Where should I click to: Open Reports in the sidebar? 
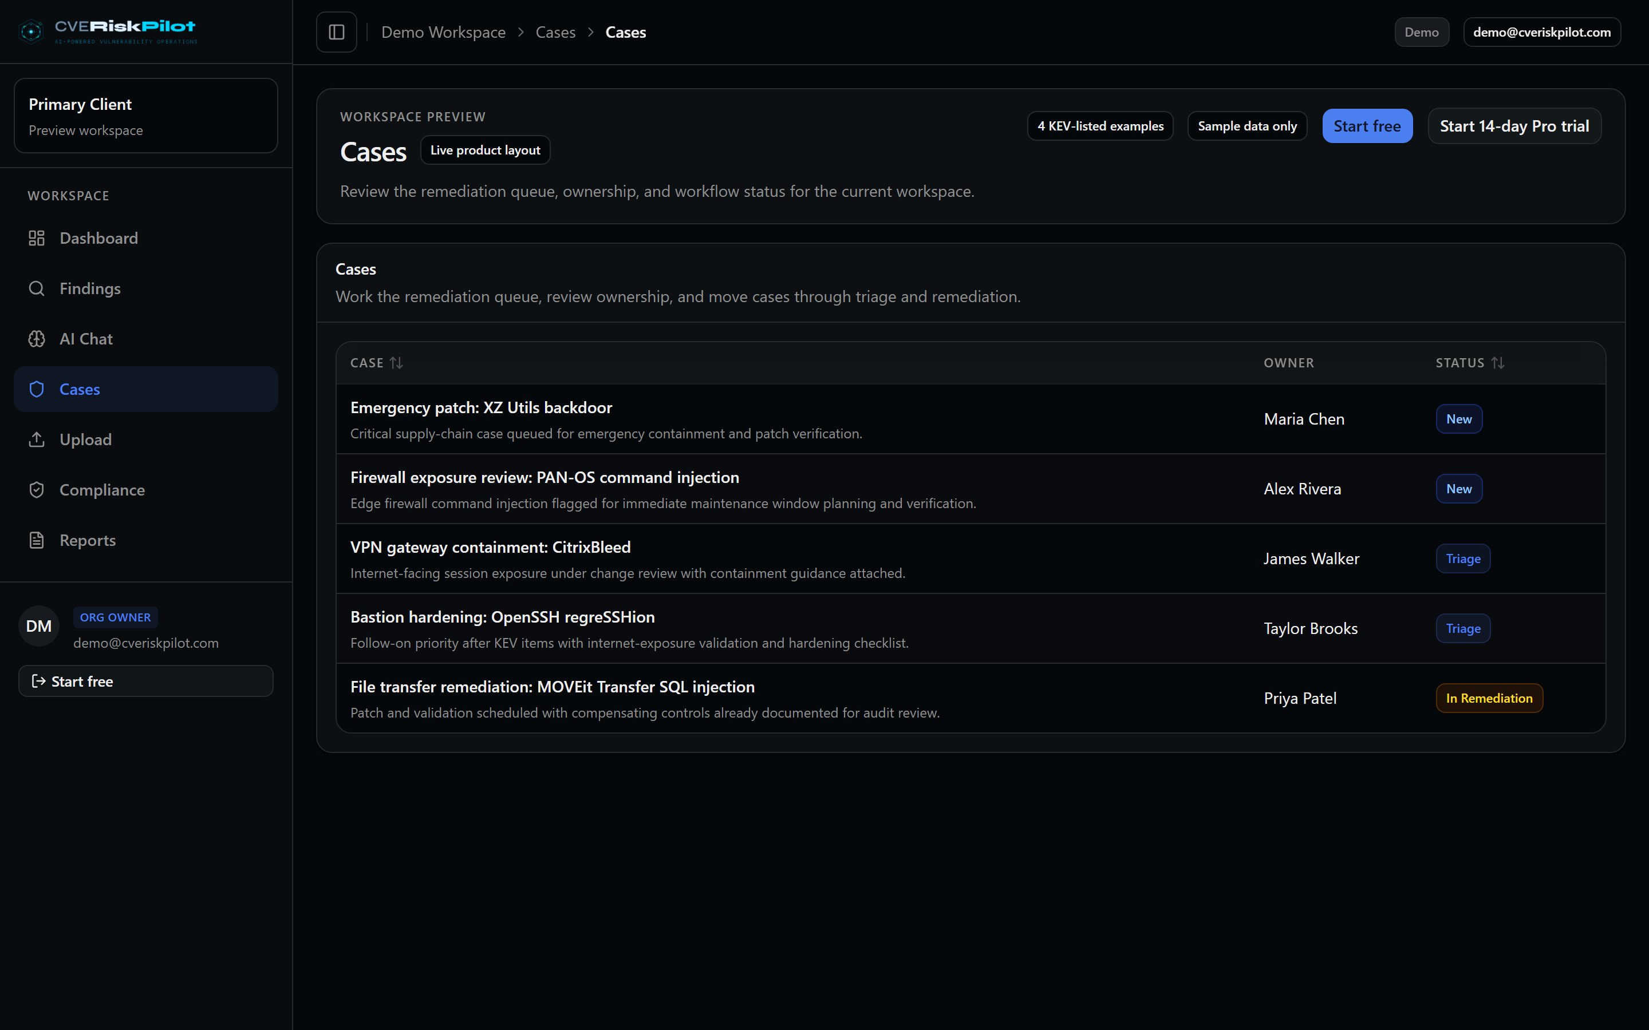tap(146, 540)
